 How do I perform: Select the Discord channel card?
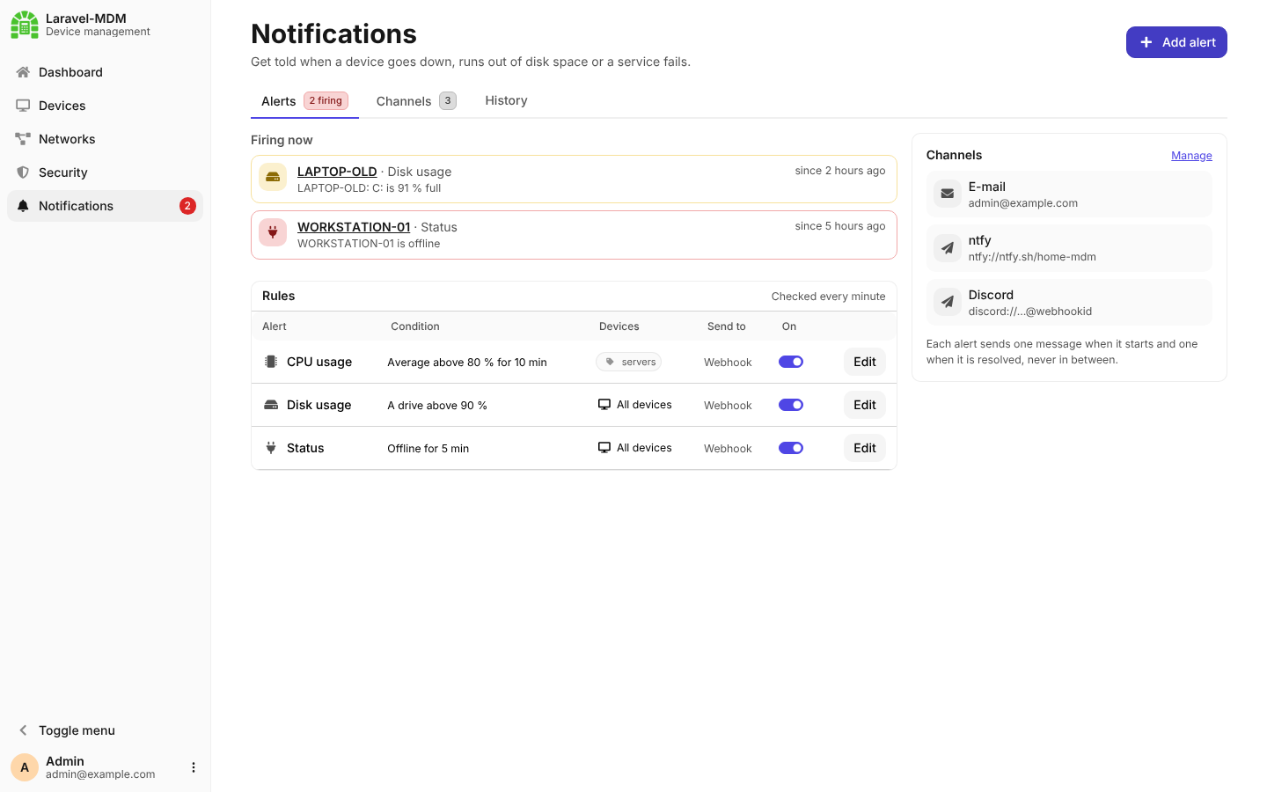click(1069, 302)
